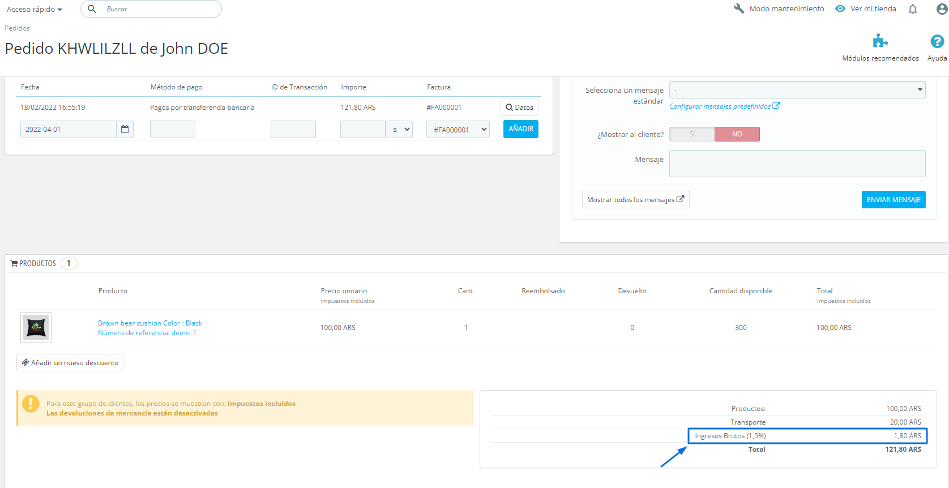Click the calendar icon beside date field

tap(125, 129)
